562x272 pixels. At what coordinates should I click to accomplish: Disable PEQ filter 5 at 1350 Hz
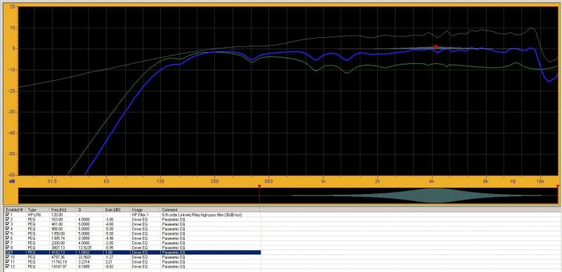point(8,233)
